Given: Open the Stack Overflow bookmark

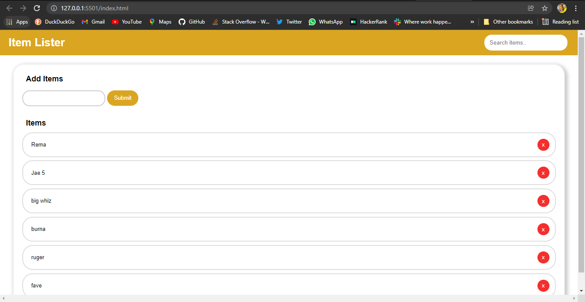Looking at the screenshot, I should (x=241, y=22).
